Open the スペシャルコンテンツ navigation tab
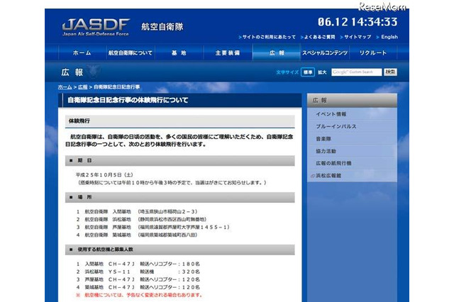 click(x=325, y=53)
